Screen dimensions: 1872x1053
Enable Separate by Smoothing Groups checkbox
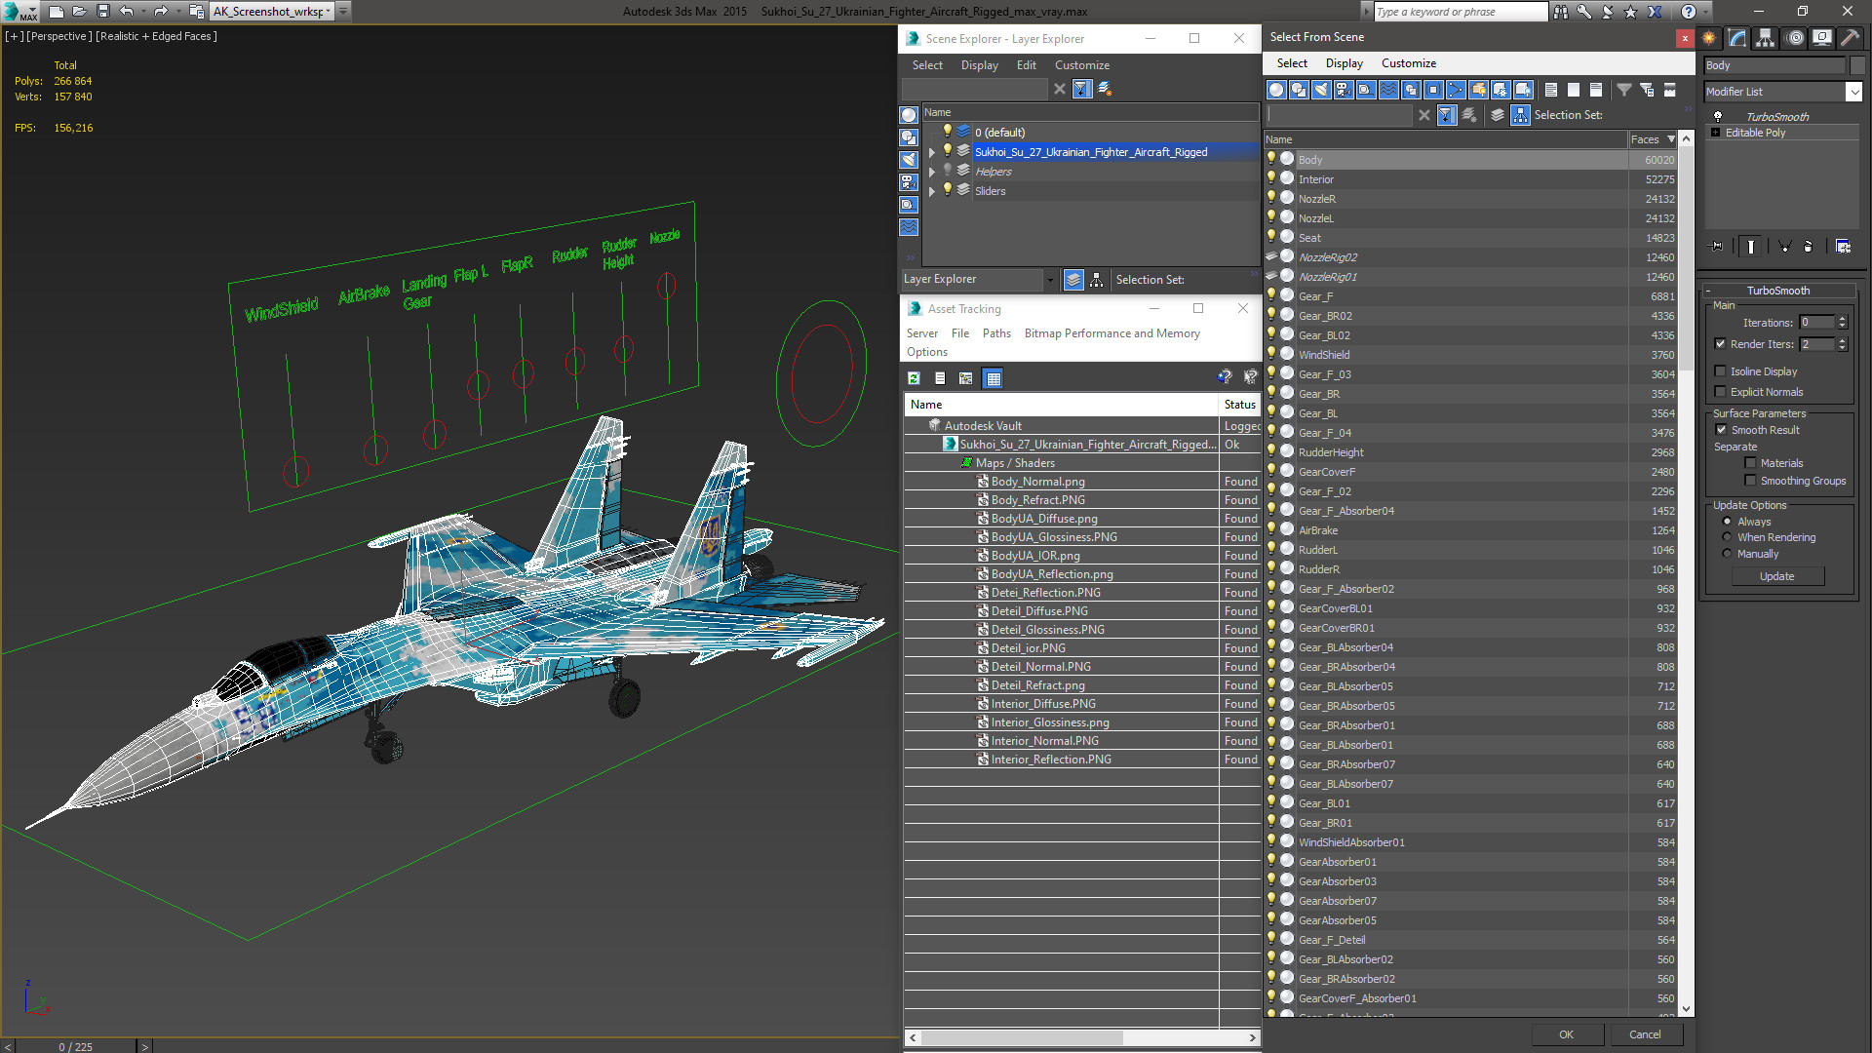1750,481
